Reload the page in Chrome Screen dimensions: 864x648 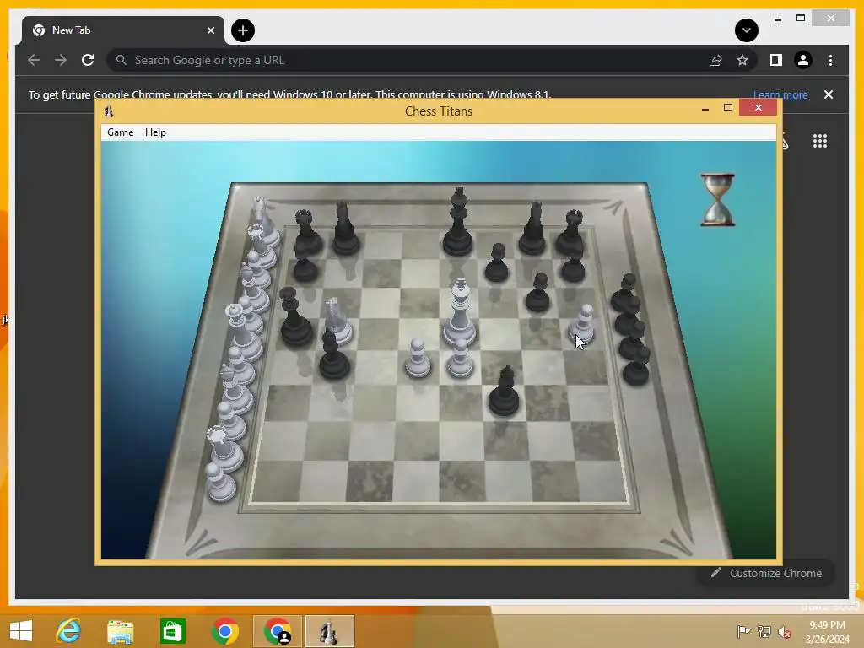(88, 60)
